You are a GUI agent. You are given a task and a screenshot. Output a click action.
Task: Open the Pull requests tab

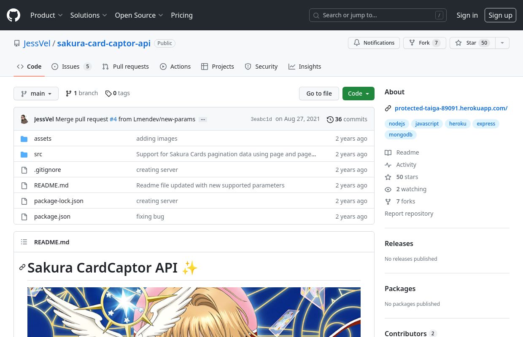(126, 67)
